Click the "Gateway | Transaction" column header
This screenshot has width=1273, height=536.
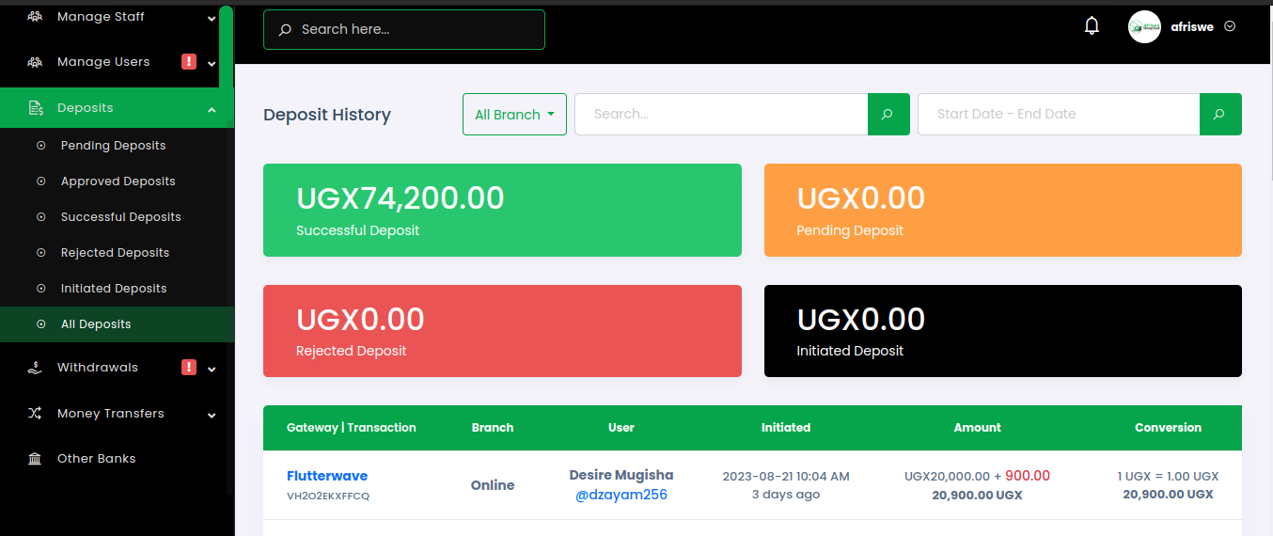click(352, 428)
